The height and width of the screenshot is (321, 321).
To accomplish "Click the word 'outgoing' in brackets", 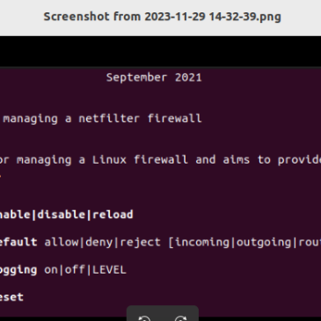I will [264, 243].
